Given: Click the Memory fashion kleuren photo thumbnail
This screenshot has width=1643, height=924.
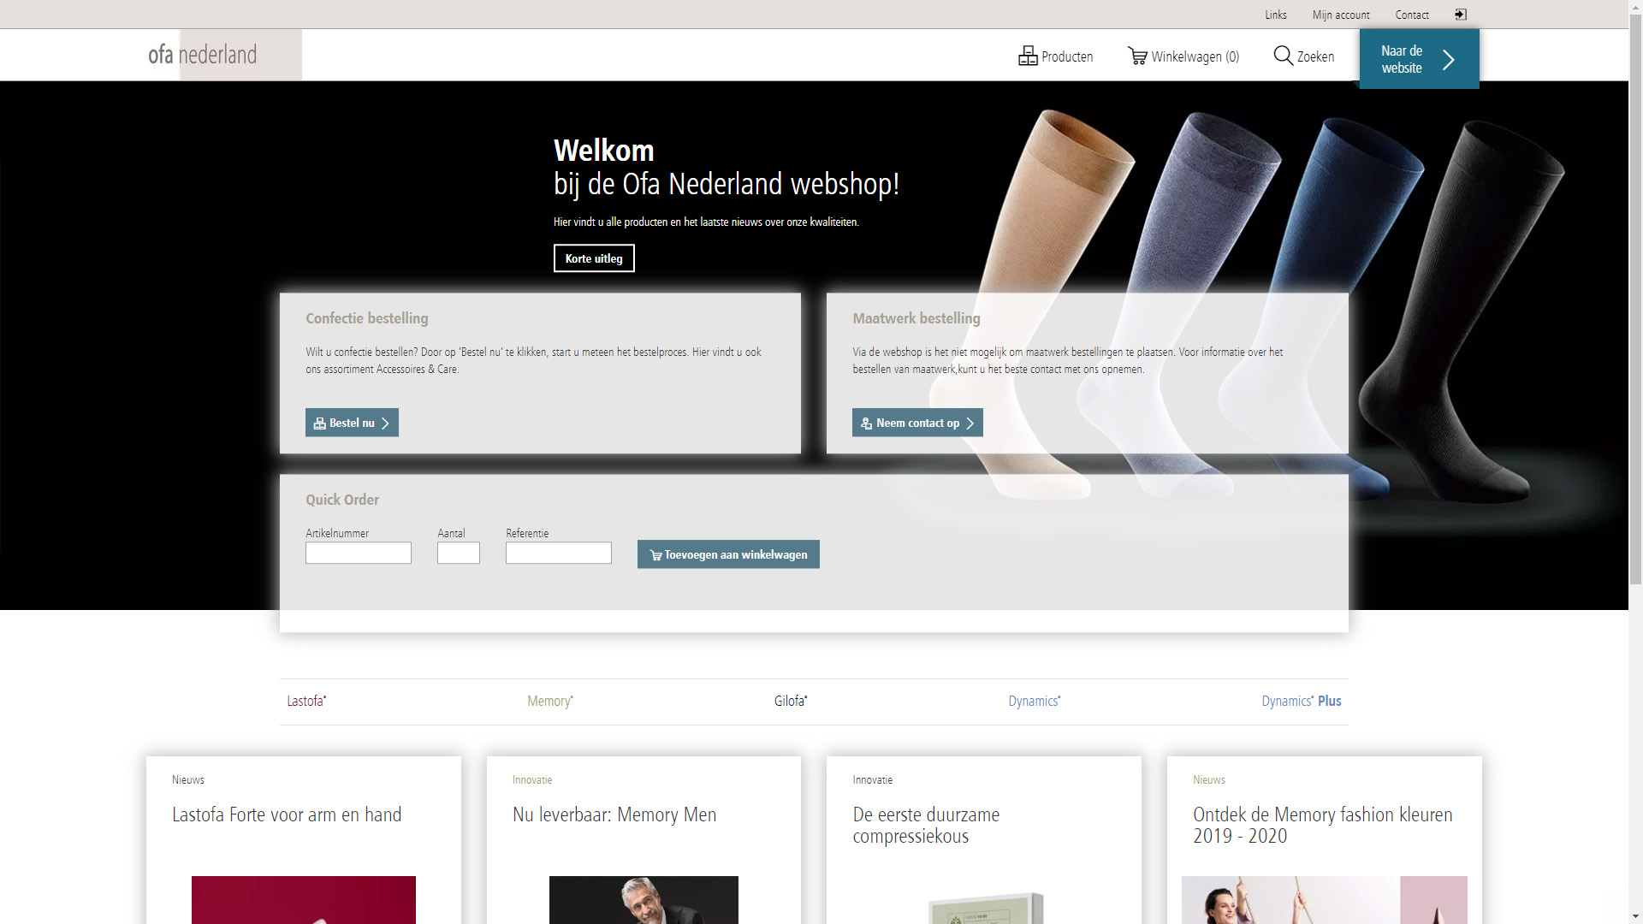Looking at the screenshot, I should point(1325,900).
